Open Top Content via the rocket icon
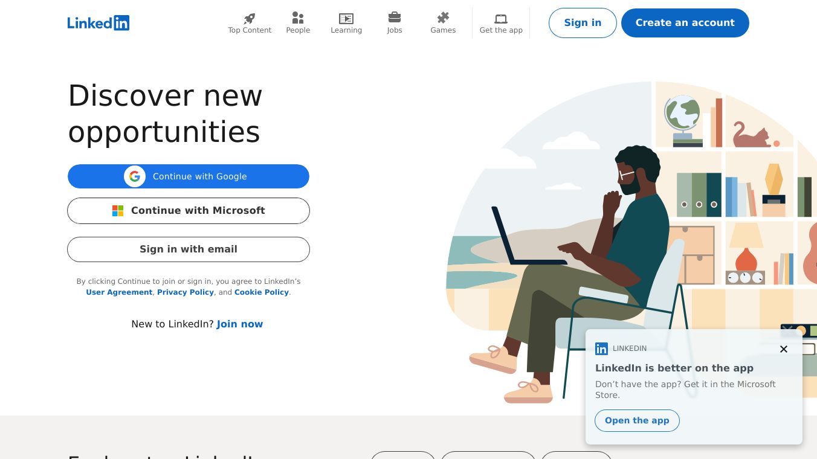The width and height of the screenshot is (817, 459). 250,19
